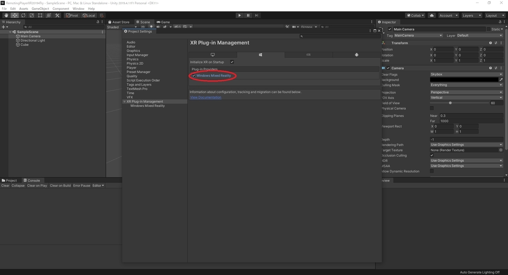Open SampleScene options kebab menu
Screen dimensions: 508x275
(102, 32)
